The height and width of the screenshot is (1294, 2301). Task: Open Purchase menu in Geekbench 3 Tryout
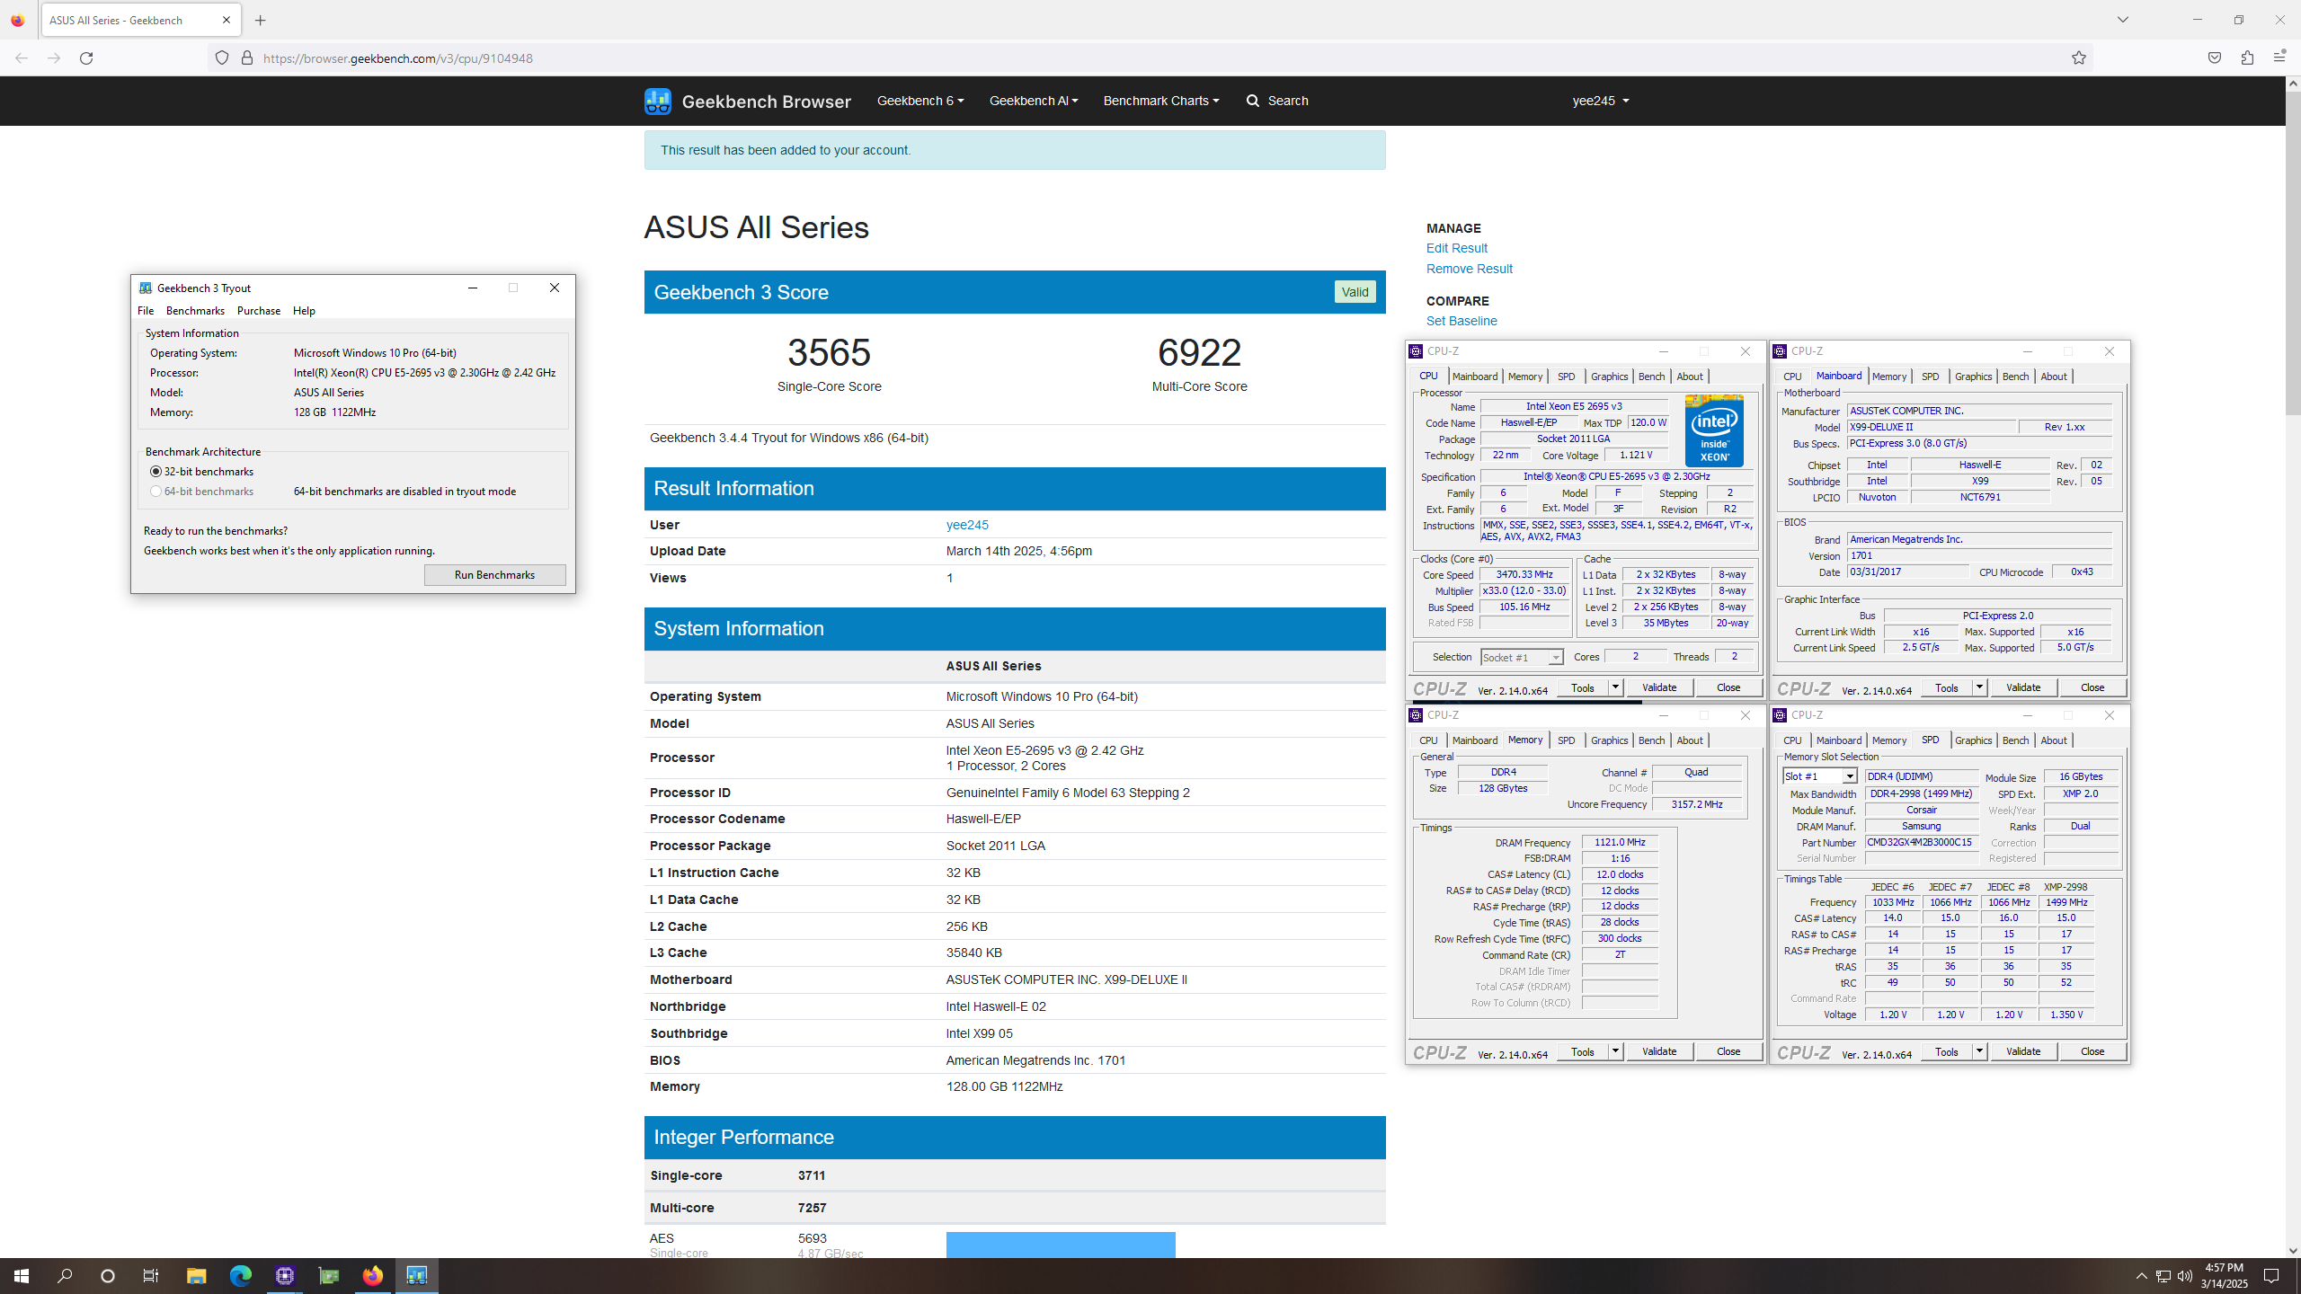point(259,311)
